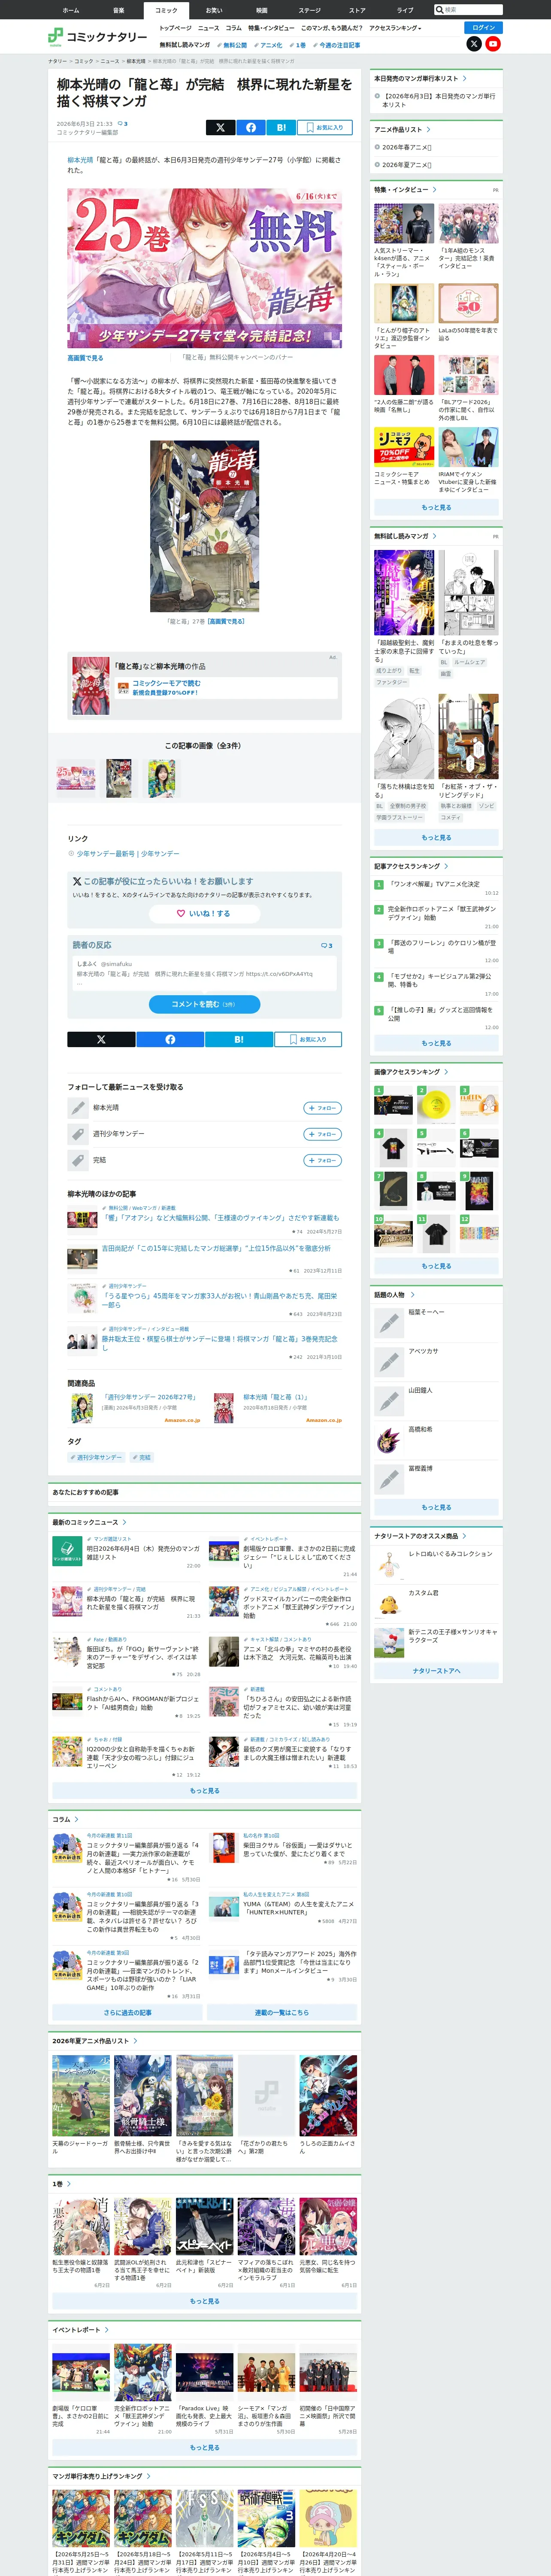Click the tag icon beside 週刊少年サンデー in follow list

click(78, 1134)
